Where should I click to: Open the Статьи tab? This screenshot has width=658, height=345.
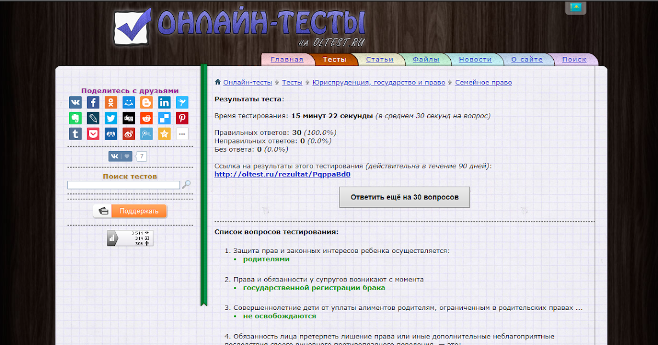click(379, 60)
